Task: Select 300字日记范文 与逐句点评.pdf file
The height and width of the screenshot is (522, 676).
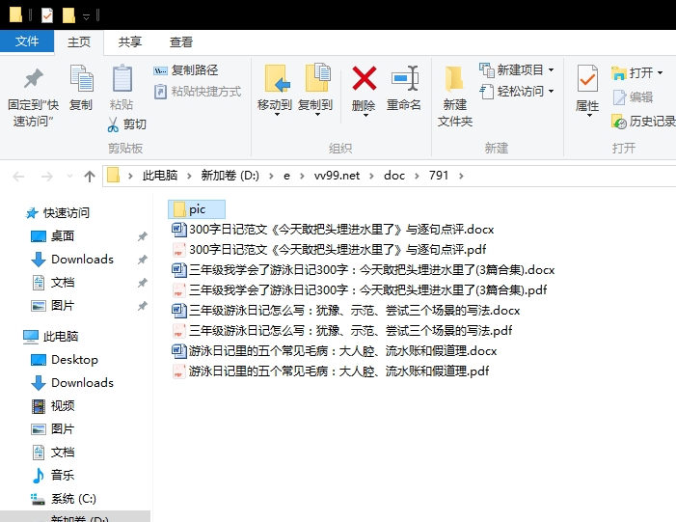Action: 329,249
